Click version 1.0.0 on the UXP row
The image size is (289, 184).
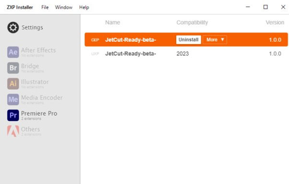pyautogui.click(x=275, y=54)
